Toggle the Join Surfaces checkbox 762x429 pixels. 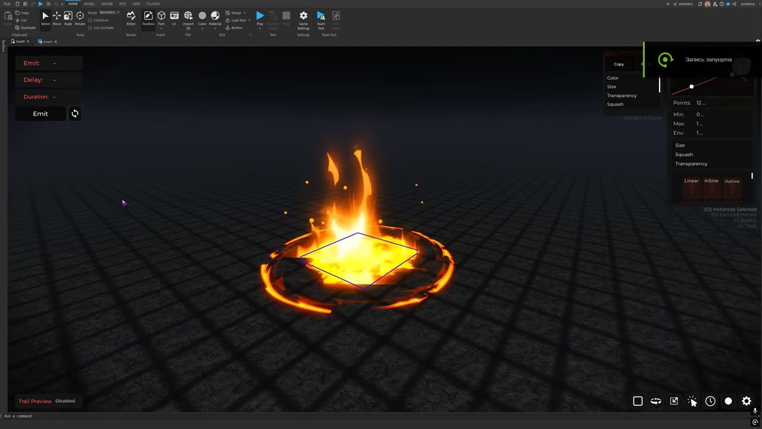90,27
